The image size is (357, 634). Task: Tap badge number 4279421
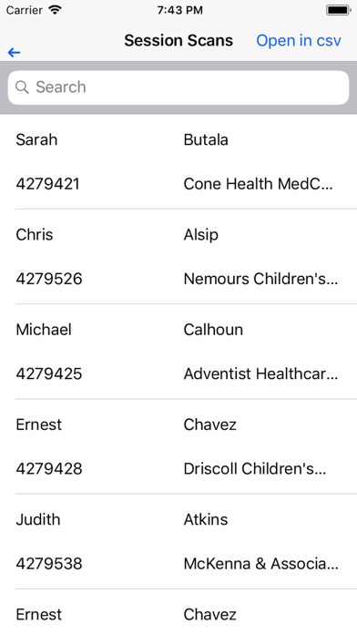[x=47, y=184]
